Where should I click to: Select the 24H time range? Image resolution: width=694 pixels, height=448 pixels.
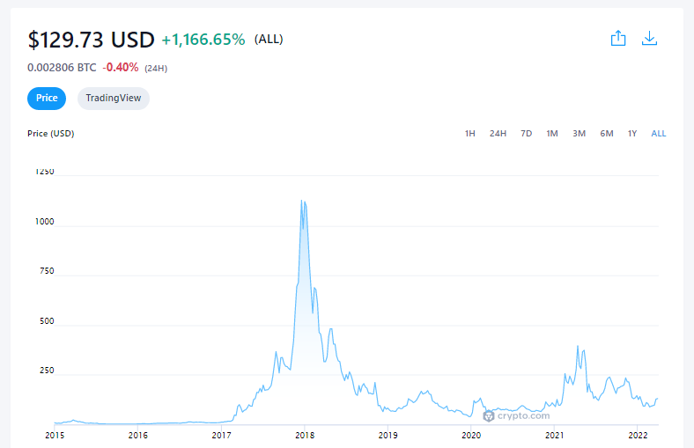coord(498,134)
